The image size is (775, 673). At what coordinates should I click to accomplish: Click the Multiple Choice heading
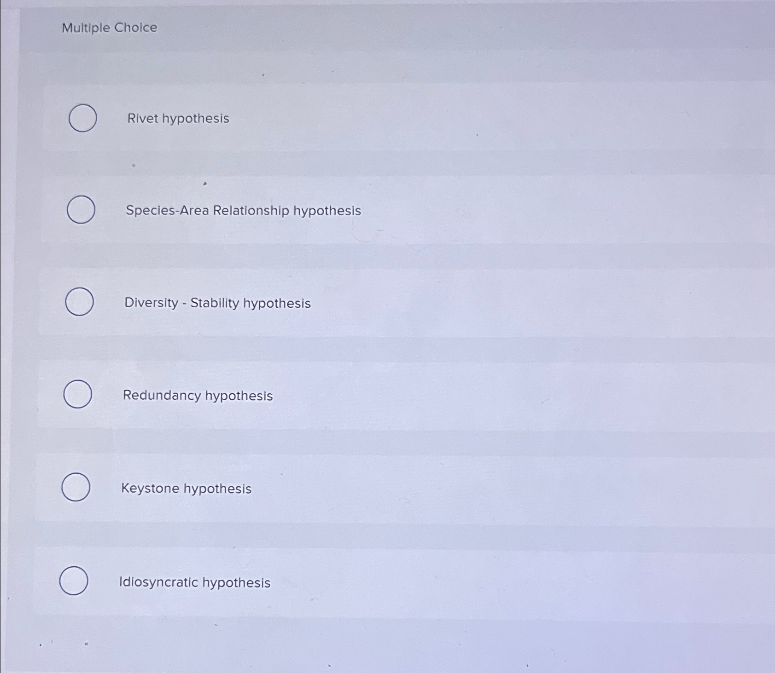pyautogui.click(x=110, y=28)
